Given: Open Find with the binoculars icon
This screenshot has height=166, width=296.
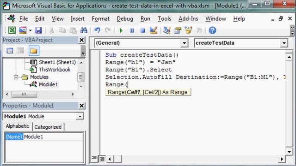Looking at the screenshot, I should (x=84, y=30).
